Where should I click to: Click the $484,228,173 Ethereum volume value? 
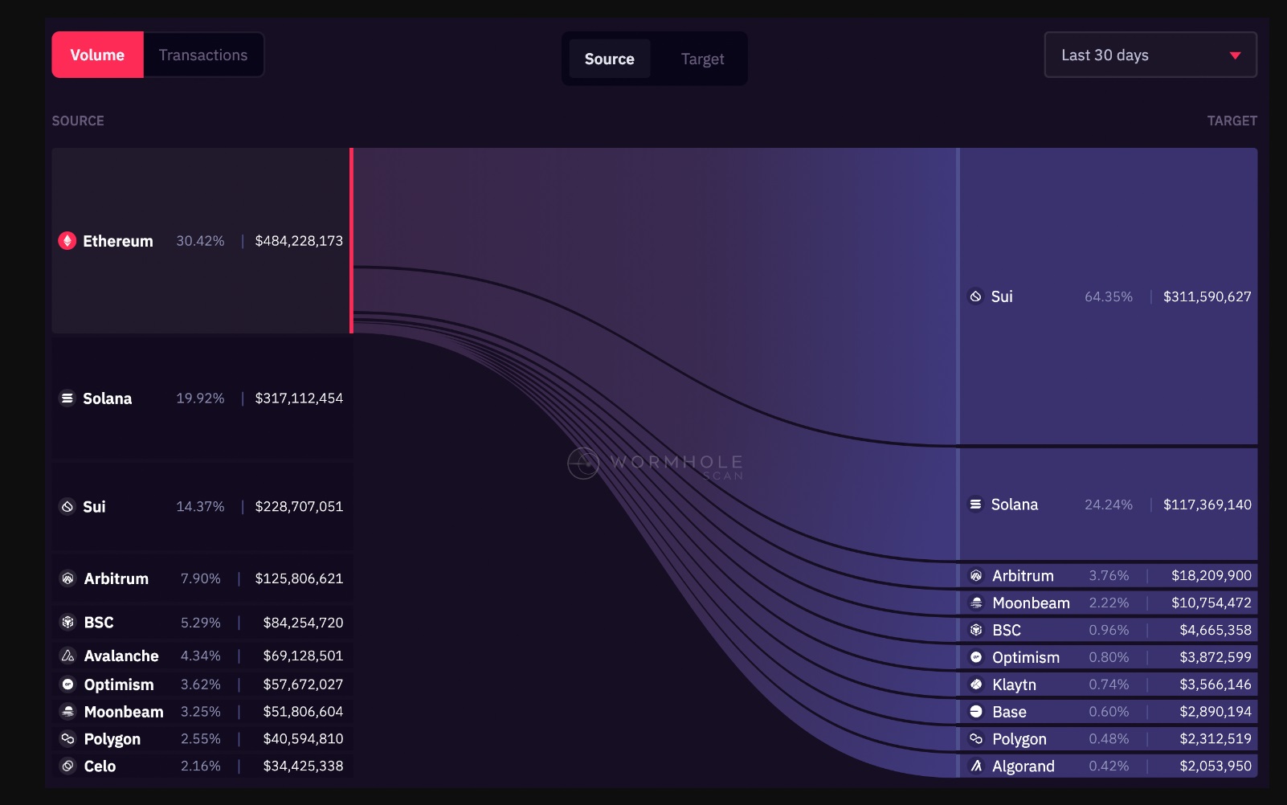point(299,241)
